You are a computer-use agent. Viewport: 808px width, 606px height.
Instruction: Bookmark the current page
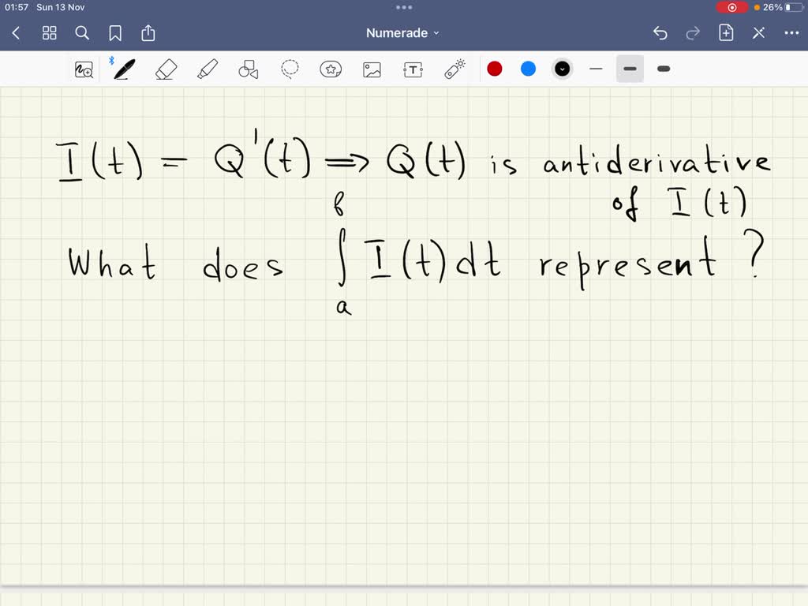pyautogui.click(x=115, y=33)
